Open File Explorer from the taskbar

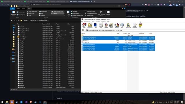coord(7,102)
